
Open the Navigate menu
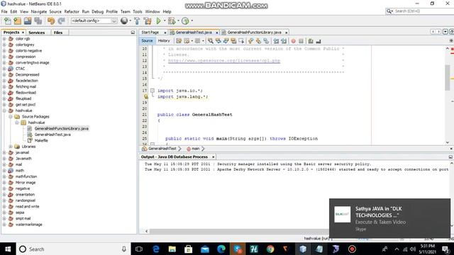coord(39,11)
